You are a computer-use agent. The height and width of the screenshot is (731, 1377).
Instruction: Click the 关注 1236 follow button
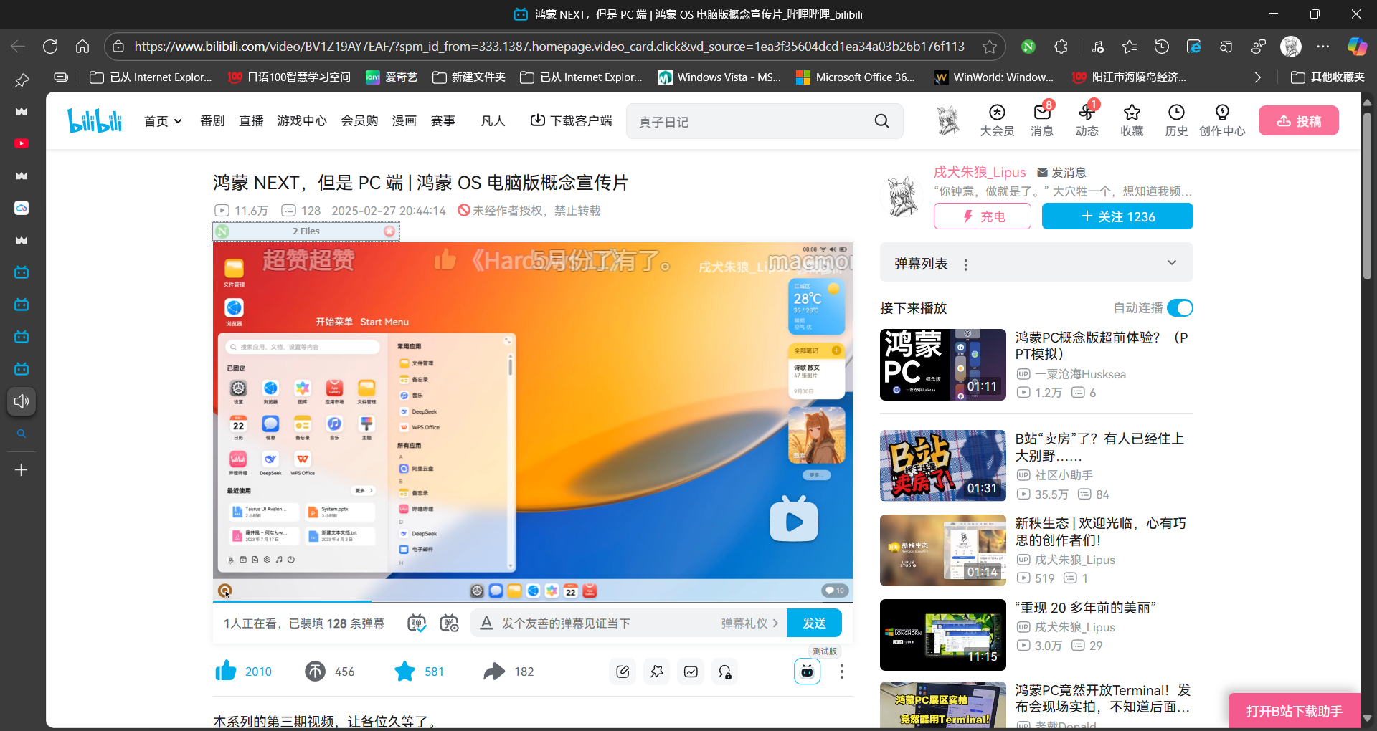click(1117, 216)
